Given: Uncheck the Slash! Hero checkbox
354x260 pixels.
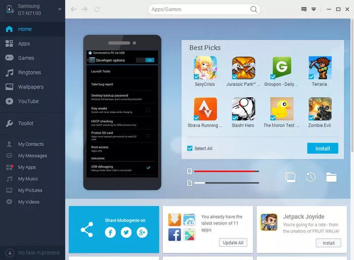Looking at the screenshot, I should (235, 118).
